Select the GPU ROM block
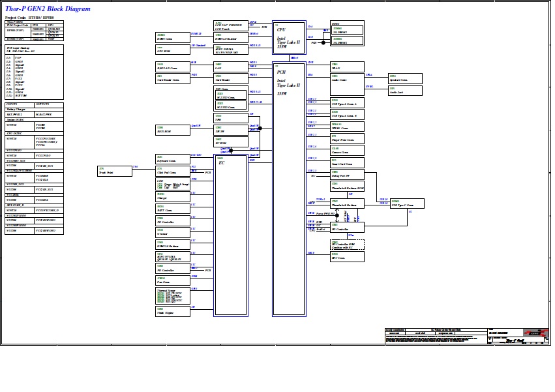 [x=173, y=50]
